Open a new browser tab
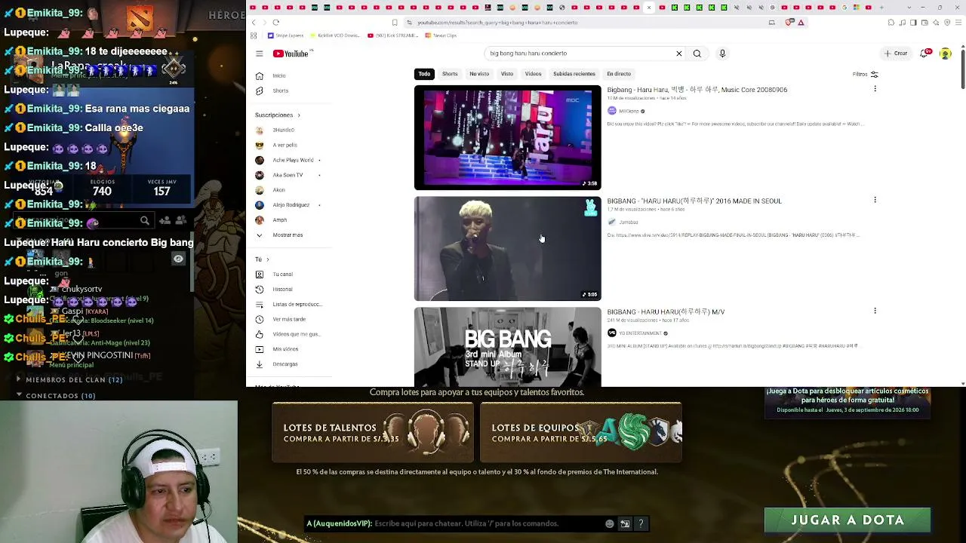This screenshot has width=966, height=543. point(881,8)
